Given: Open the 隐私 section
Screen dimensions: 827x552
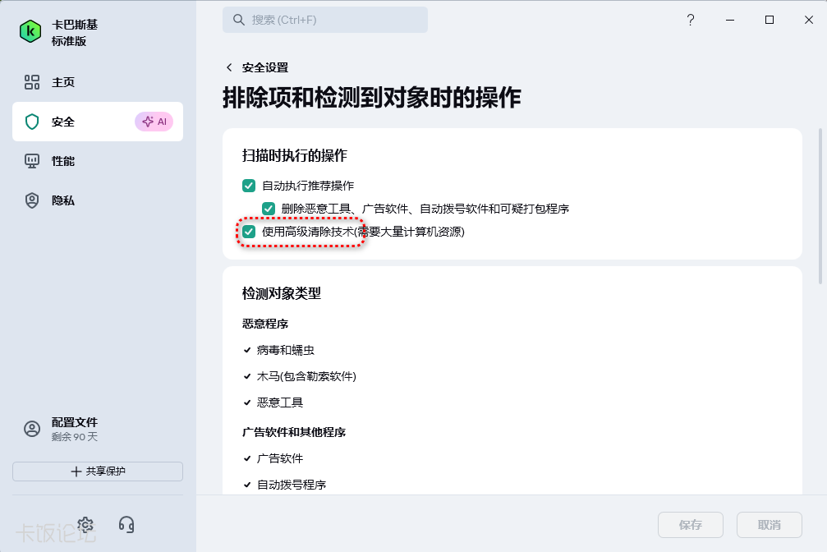Looking at the screenshot, I should (98, 200).
